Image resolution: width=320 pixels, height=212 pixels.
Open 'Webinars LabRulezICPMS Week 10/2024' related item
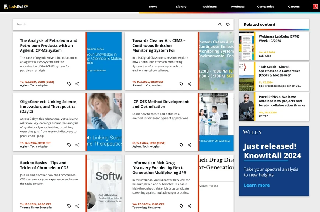coord(279,39)
